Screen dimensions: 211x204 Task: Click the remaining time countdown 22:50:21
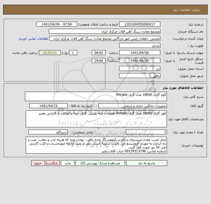(50, 53)
